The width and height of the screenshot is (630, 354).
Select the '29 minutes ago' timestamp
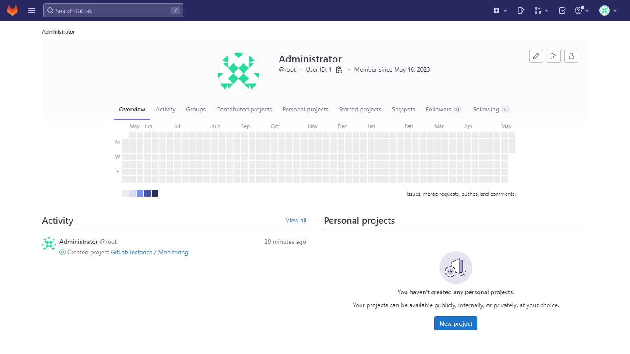285,242
